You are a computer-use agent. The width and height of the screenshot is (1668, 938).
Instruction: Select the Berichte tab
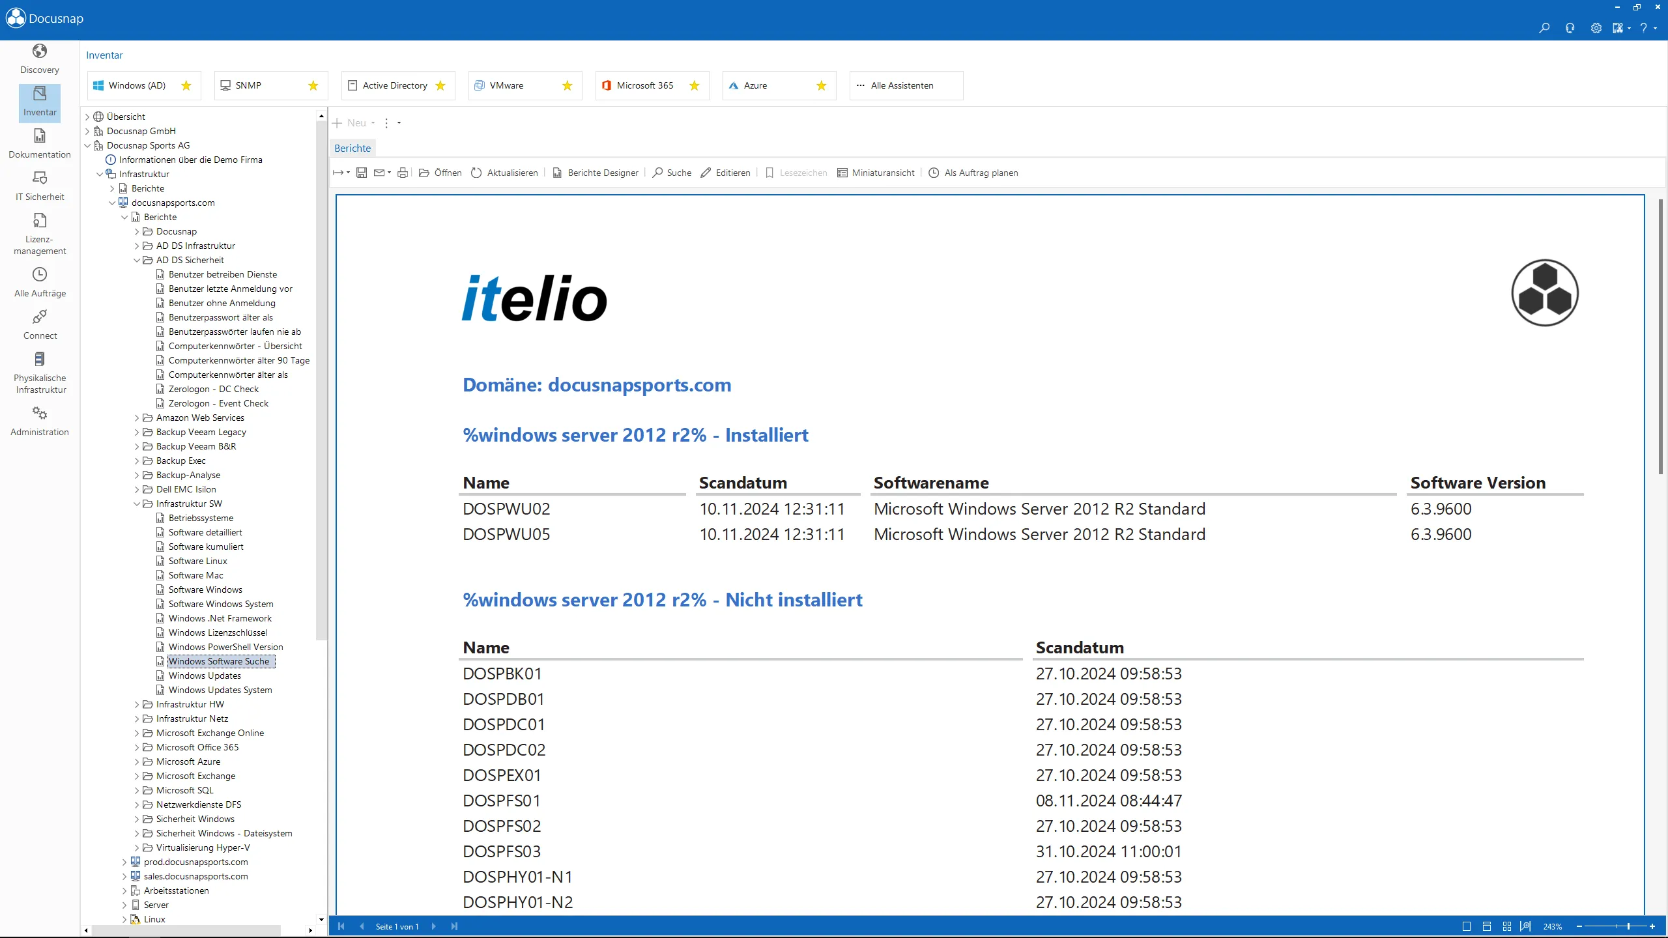352,148
